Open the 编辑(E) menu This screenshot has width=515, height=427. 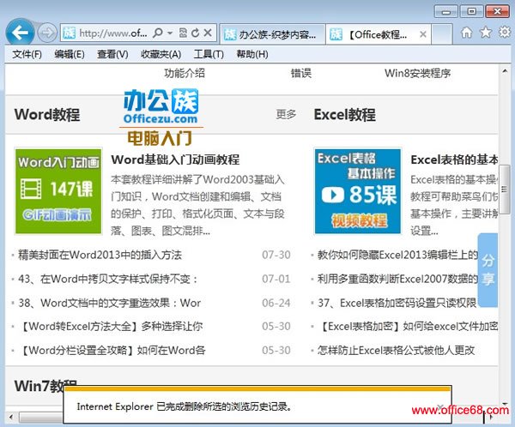[x=70, y=54]
